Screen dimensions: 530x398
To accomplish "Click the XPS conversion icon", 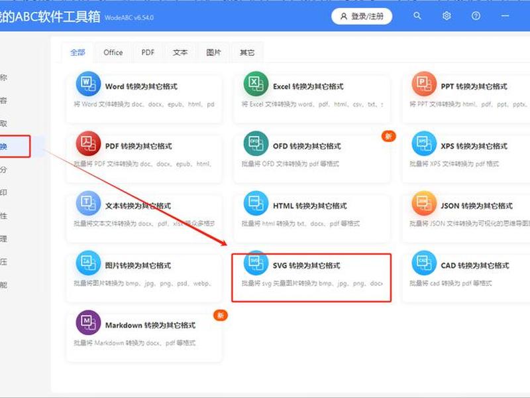I will pyautogui.click(x=424, y=143).
